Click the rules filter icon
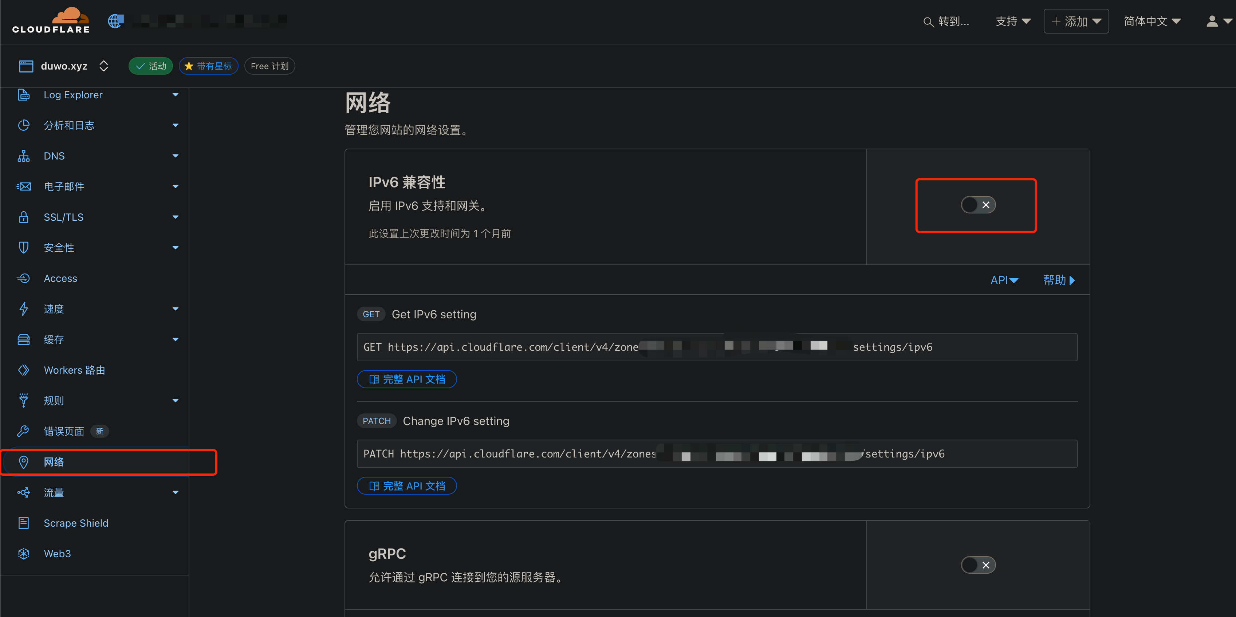 (x=24, y=401)
